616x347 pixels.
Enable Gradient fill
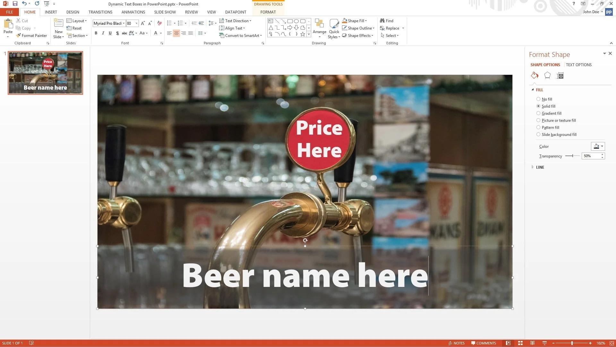click(538, 113)
